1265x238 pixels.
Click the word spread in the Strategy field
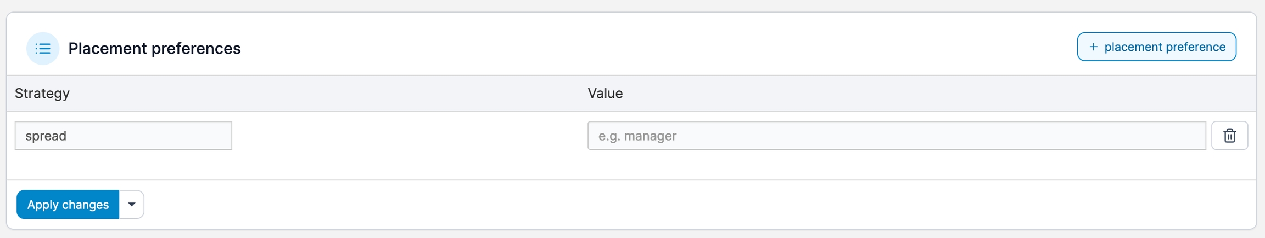click(46, 136)
